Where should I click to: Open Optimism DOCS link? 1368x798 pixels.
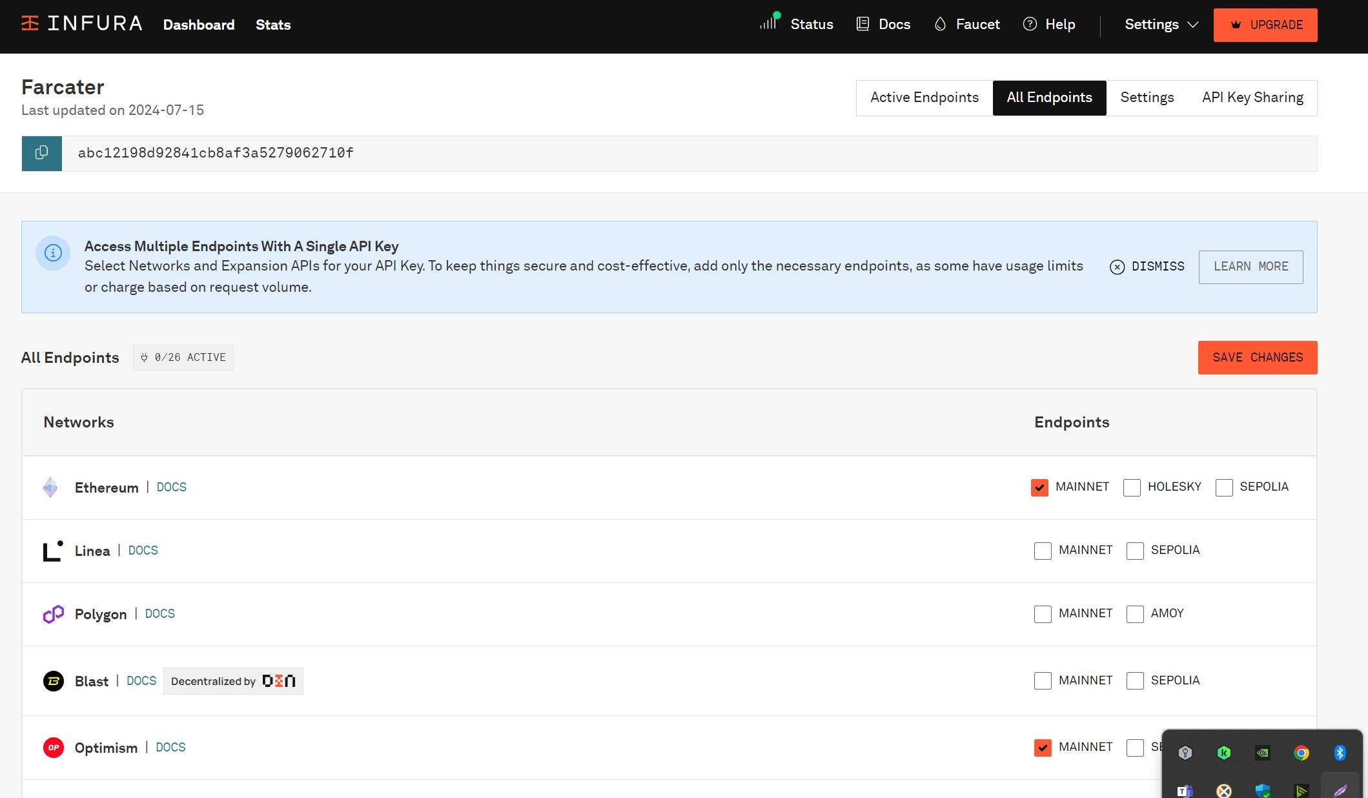tap(171, 748)
